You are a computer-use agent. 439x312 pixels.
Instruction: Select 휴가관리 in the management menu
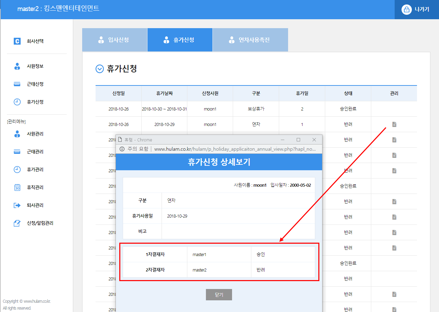(35, 170)
